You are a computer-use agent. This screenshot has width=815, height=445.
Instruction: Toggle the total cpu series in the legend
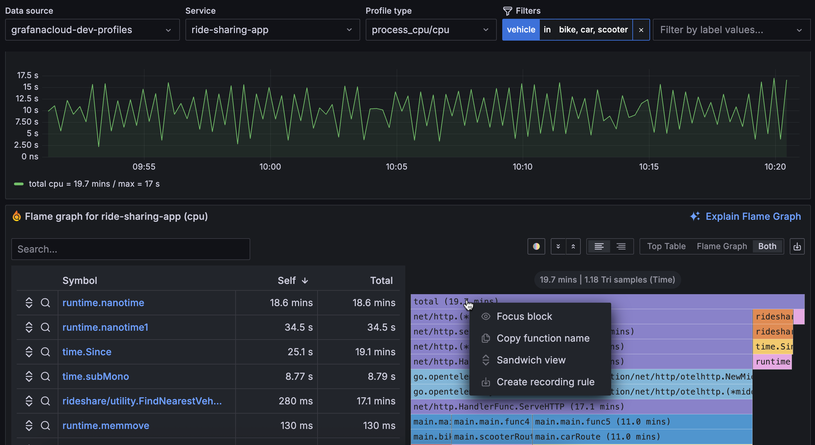coord(94,184)
